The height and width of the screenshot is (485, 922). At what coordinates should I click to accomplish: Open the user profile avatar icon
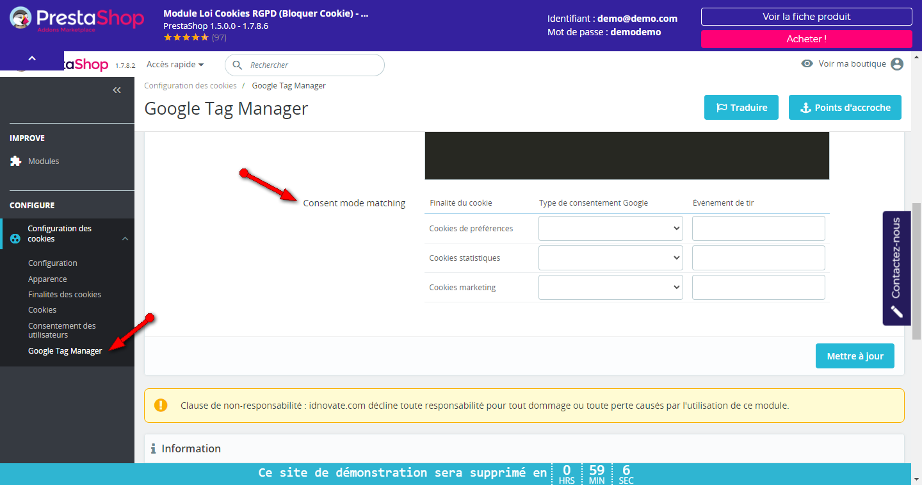pos(897,64)
